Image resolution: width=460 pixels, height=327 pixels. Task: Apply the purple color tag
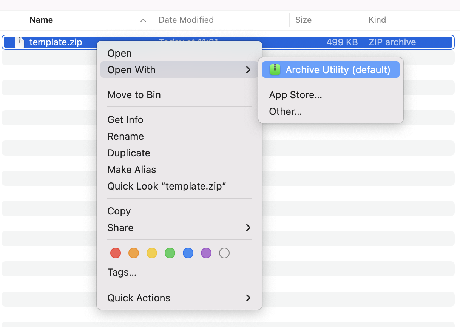tap(206, 253)
